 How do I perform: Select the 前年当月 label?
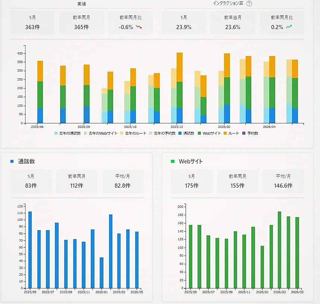click(233, 18)
